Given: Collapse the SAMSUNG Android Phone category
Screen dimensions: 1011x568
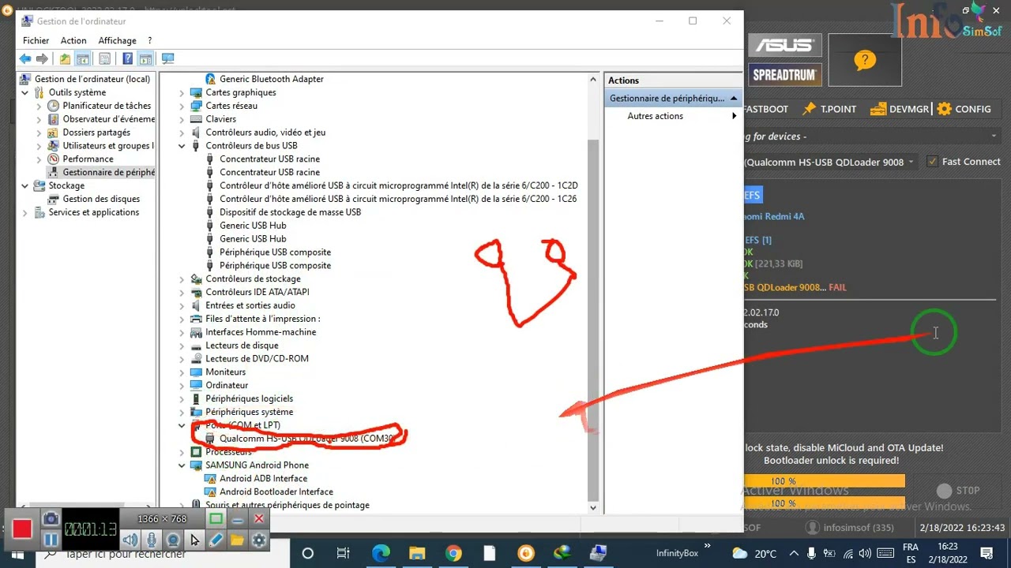Looking at the screenshot, I should pyautogui.click(x=182, y=465).
